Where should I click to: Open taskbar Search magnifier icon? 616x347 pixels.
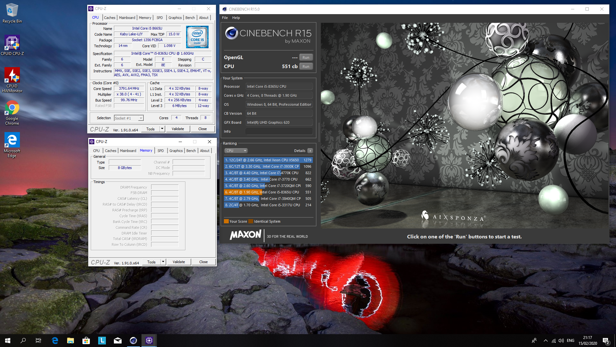pos(23,341)
